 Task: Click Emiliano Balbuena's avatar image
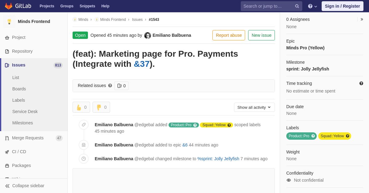coord(148,36)
